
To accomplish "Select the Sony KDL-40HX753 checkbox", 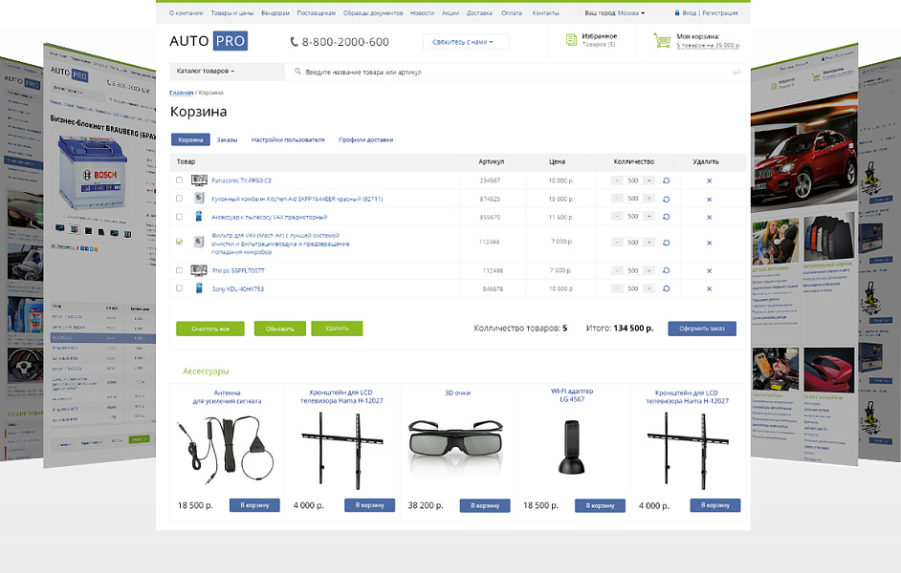I will coord(179,288).
